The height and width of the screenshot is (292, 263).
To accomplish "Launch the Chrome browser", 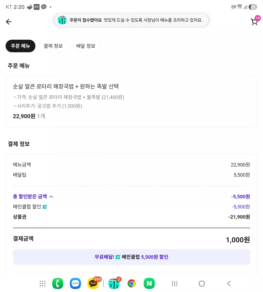I will click(x=131, y=283).
